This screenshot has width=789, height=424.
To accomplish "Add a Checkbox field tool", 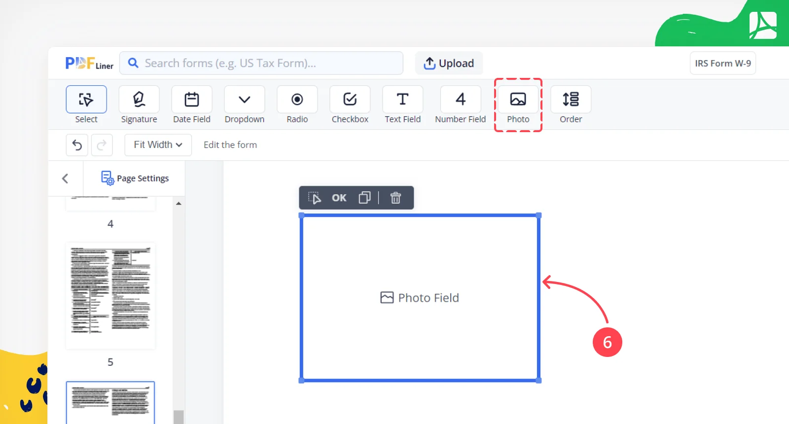I will pos(350,105).
